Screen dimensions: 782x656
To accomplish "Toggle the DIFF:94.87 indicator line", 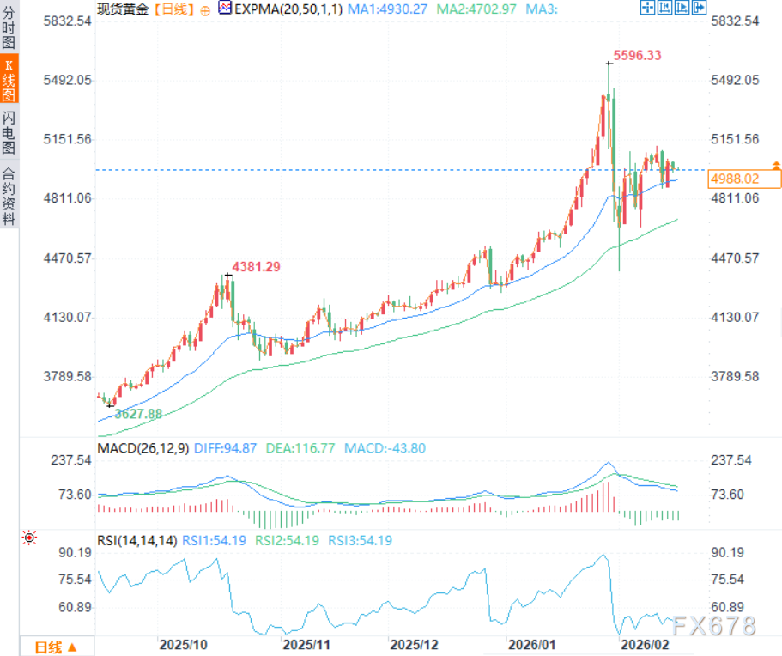I will 227,447.
